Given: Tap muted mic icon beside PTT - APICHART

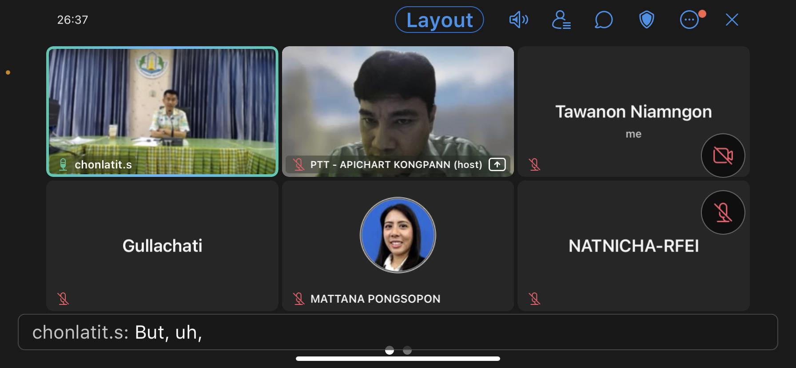Looking at the screenshot, I should (298, 164).
